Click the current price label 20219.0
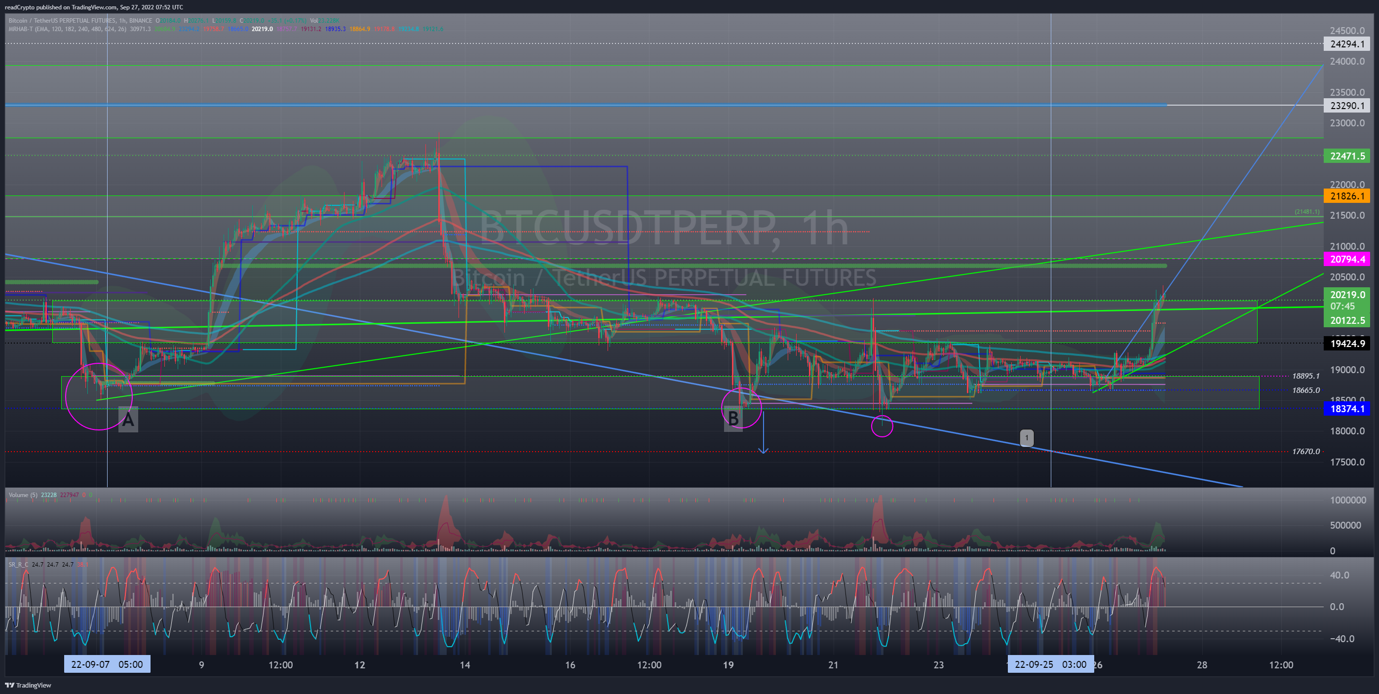 click(x=1347, y=295)
